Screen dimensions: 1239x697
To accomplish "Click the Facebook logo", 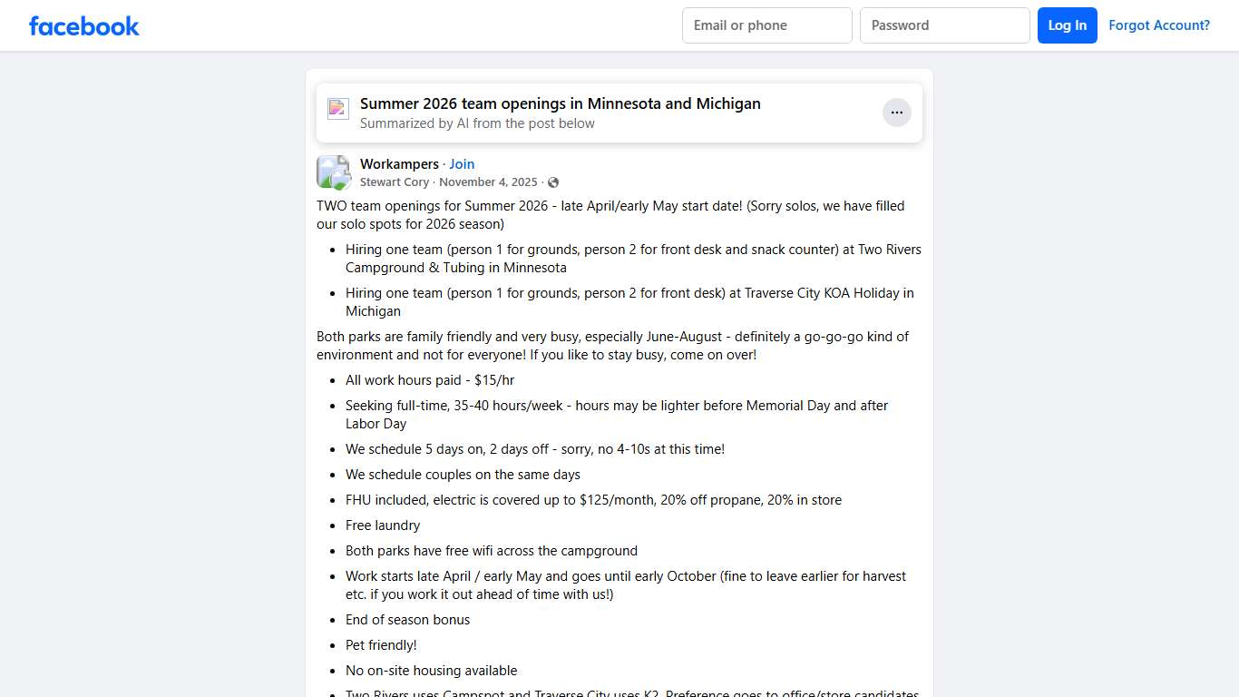I will (x=84, y=25).
